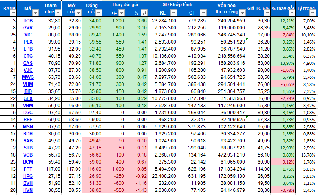The image size is (318, 195).
Task: Select BVH percent cell -1,16
Action: (x=137, y=183)
